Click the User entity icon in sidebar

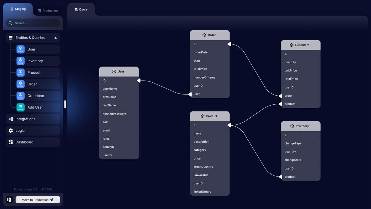[x=20, y=49]
